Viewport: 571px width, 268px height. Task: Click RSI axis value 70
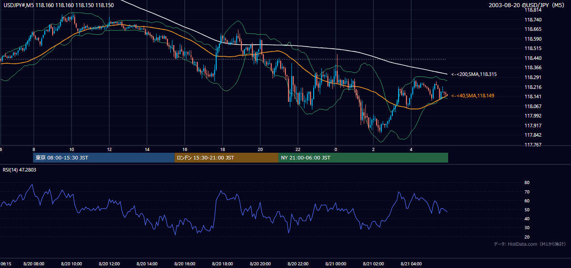527,192
